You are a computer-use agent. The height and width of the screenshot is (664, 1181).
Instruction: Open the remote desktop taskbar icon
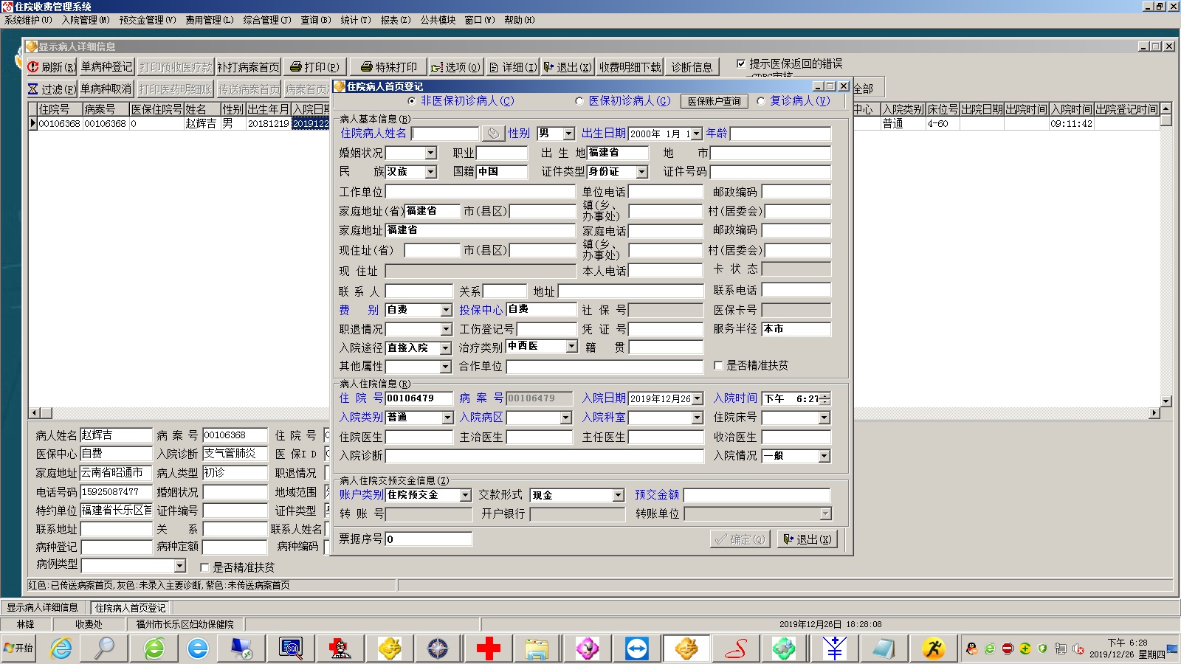[241, 649]
